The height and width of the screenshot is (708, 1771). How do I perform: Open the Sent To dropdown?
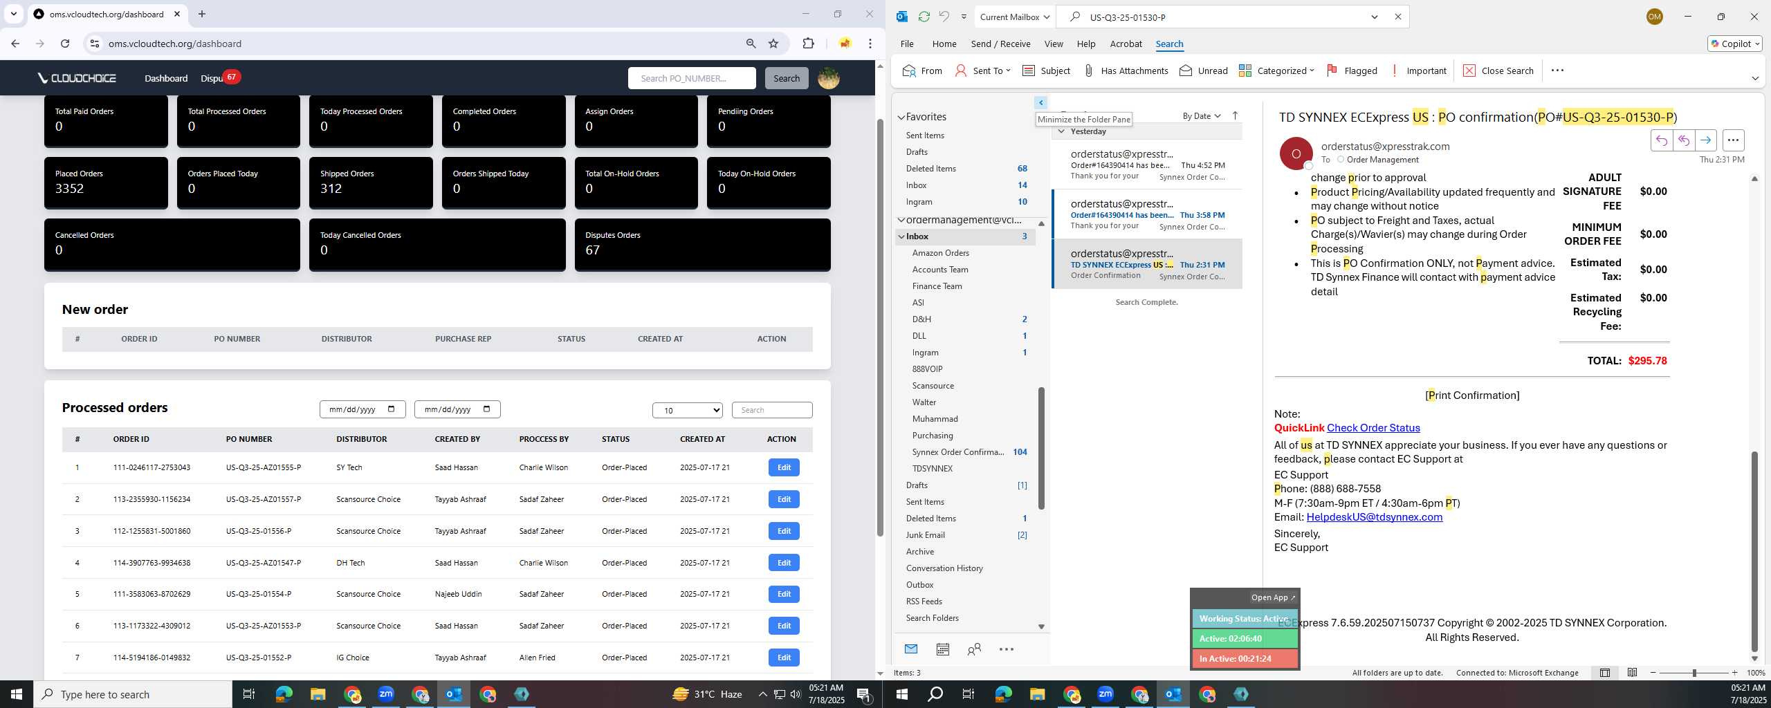coord(982,71)
